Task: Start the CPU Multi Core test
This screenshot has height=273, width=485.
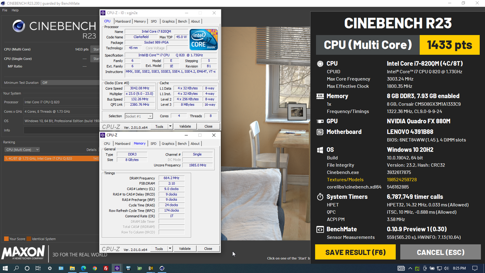Action: point(95,49)
